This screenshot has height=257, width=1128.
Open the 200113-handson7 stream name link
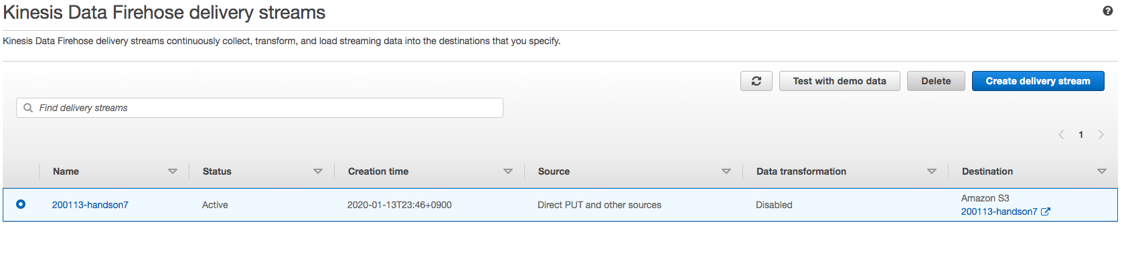pos(90,205)
